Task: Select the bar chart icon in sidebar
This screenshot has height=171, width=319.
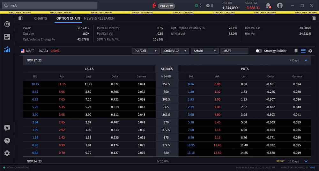Action: [x=7, y=50]
